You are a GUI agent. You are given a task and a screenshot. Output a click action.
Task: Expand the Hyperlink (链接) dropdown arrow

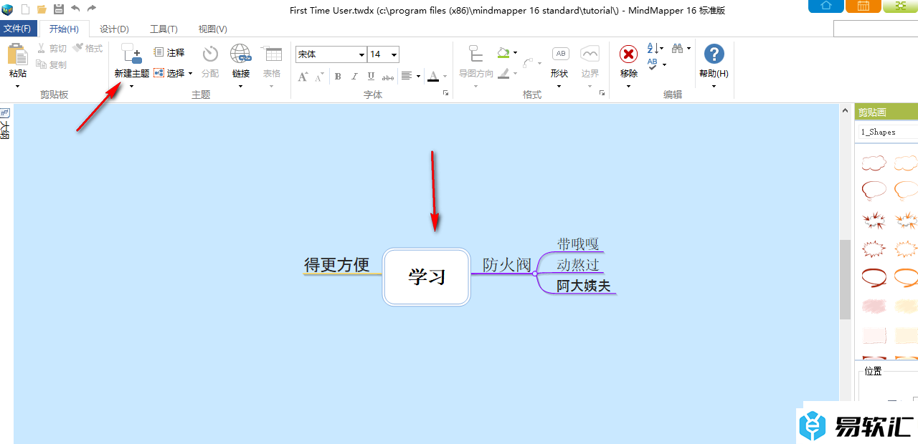240,86
